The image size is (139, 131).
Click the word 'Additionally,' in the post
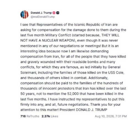[98, 78]
